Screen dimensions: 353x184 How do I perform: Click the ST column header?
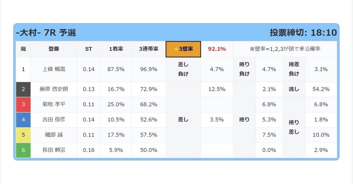(x=89, y=49)
